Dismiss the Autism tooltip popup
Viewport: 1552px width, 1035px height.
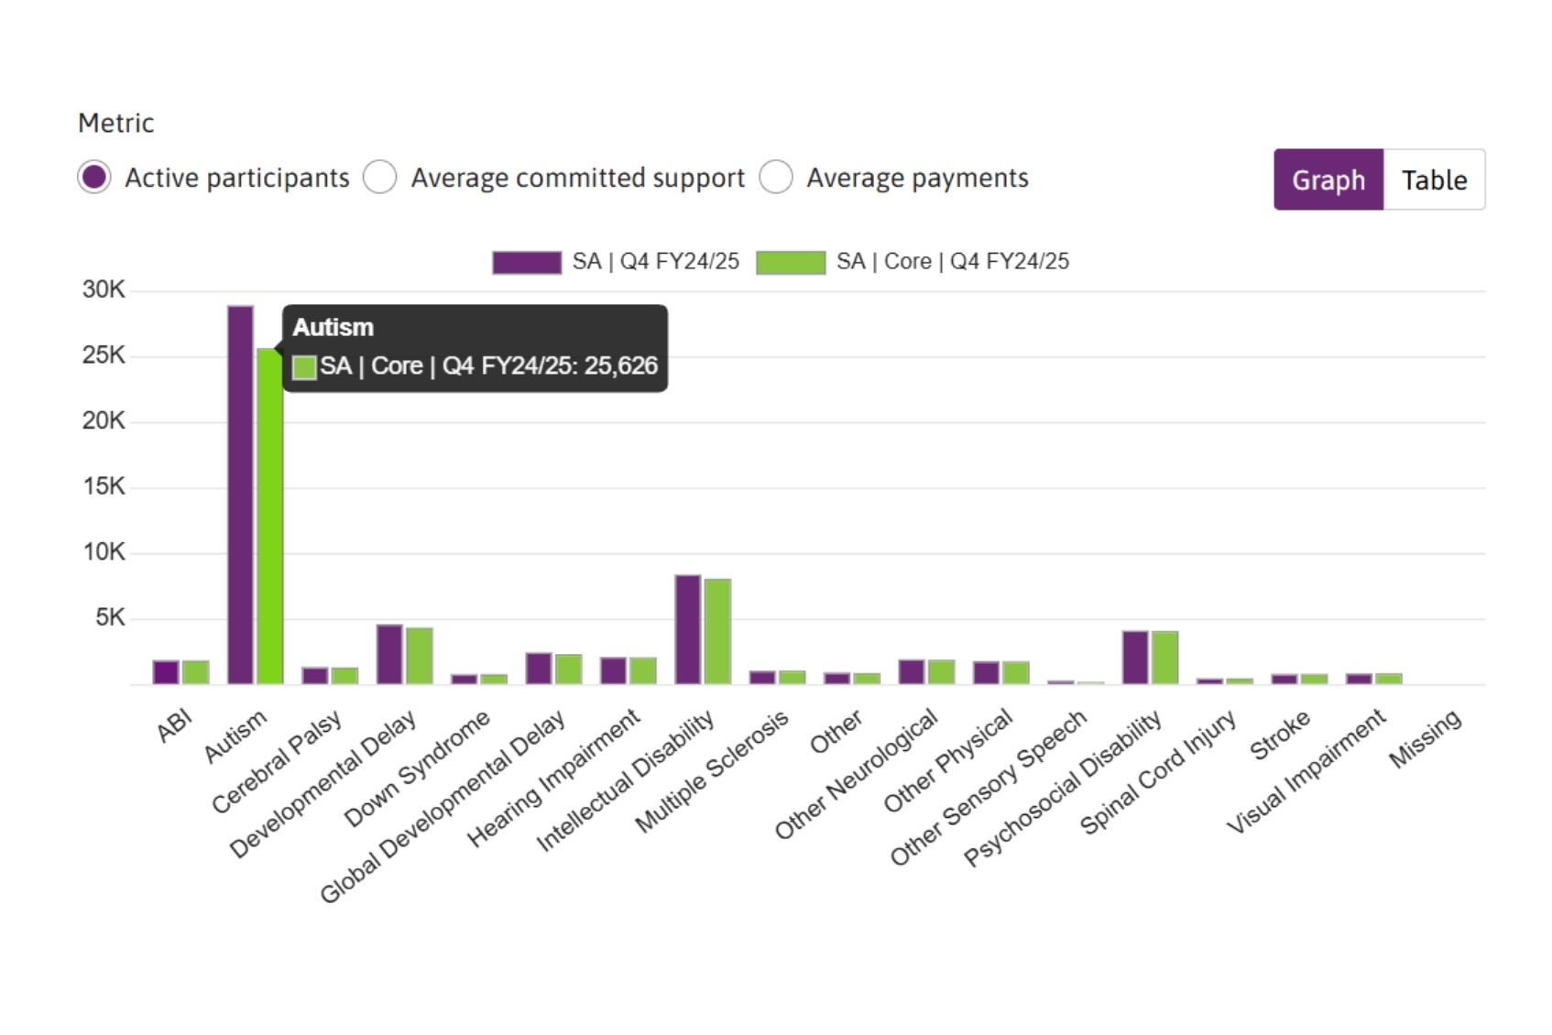pos(476,348)
